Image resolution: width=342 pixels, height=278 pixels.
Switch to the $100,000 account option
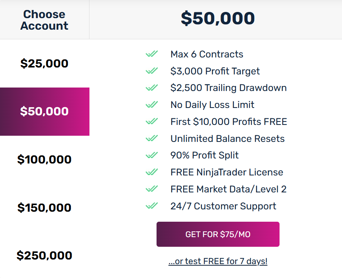point(44,159)
